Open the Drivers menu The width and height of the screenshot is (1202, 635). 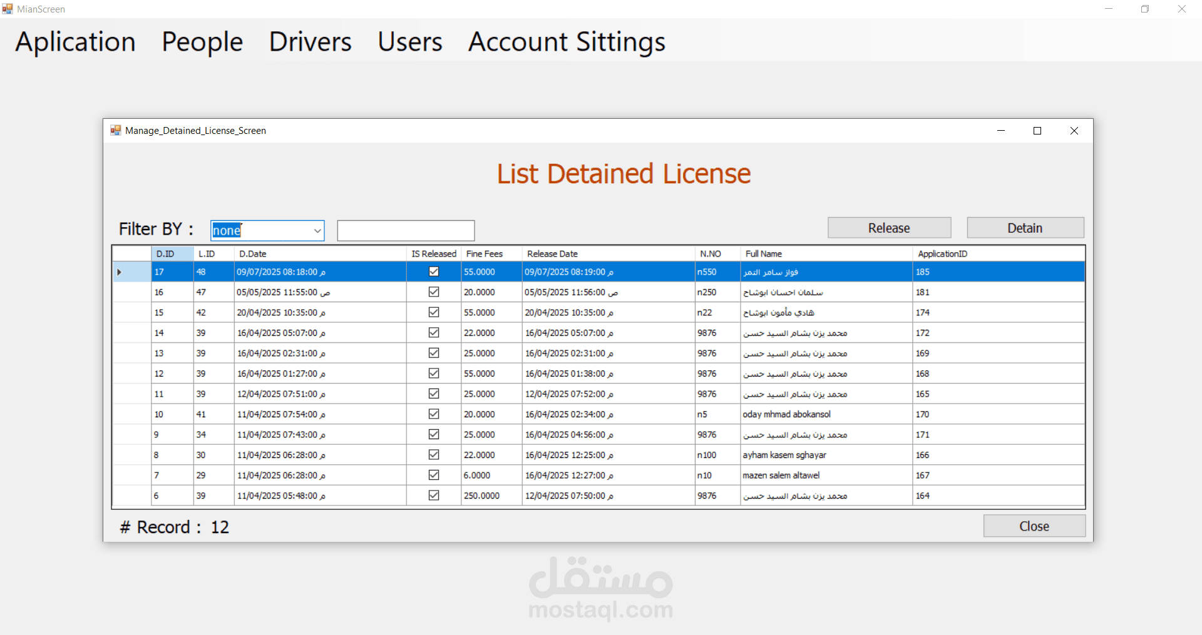(x=310, y=42)
